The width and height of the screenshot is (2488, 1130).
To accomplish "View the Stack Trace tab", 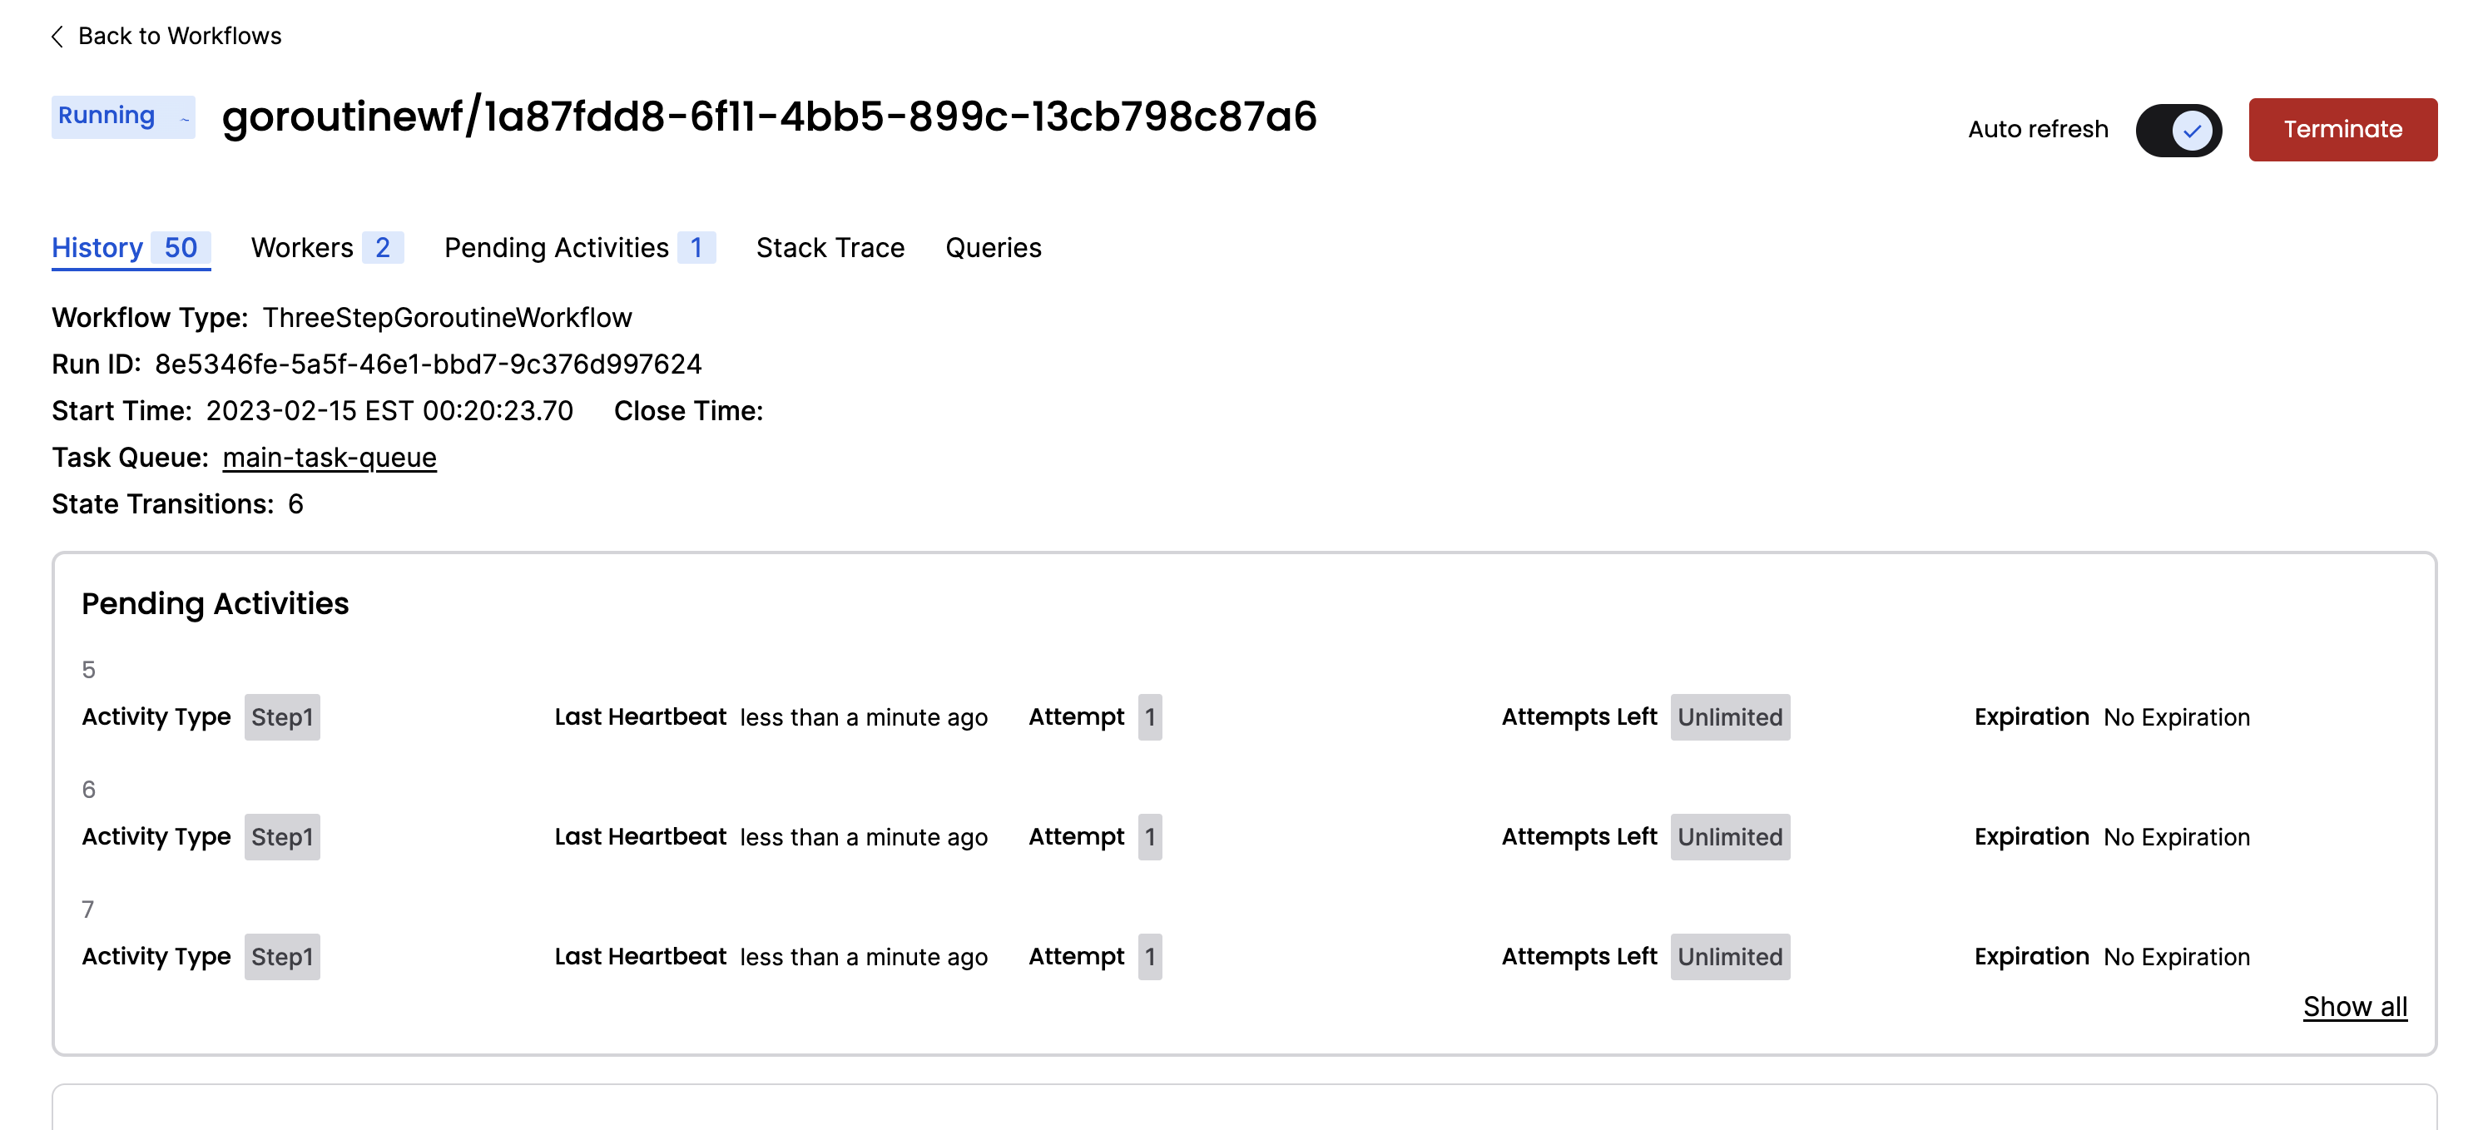I will (x=830, y=247).
